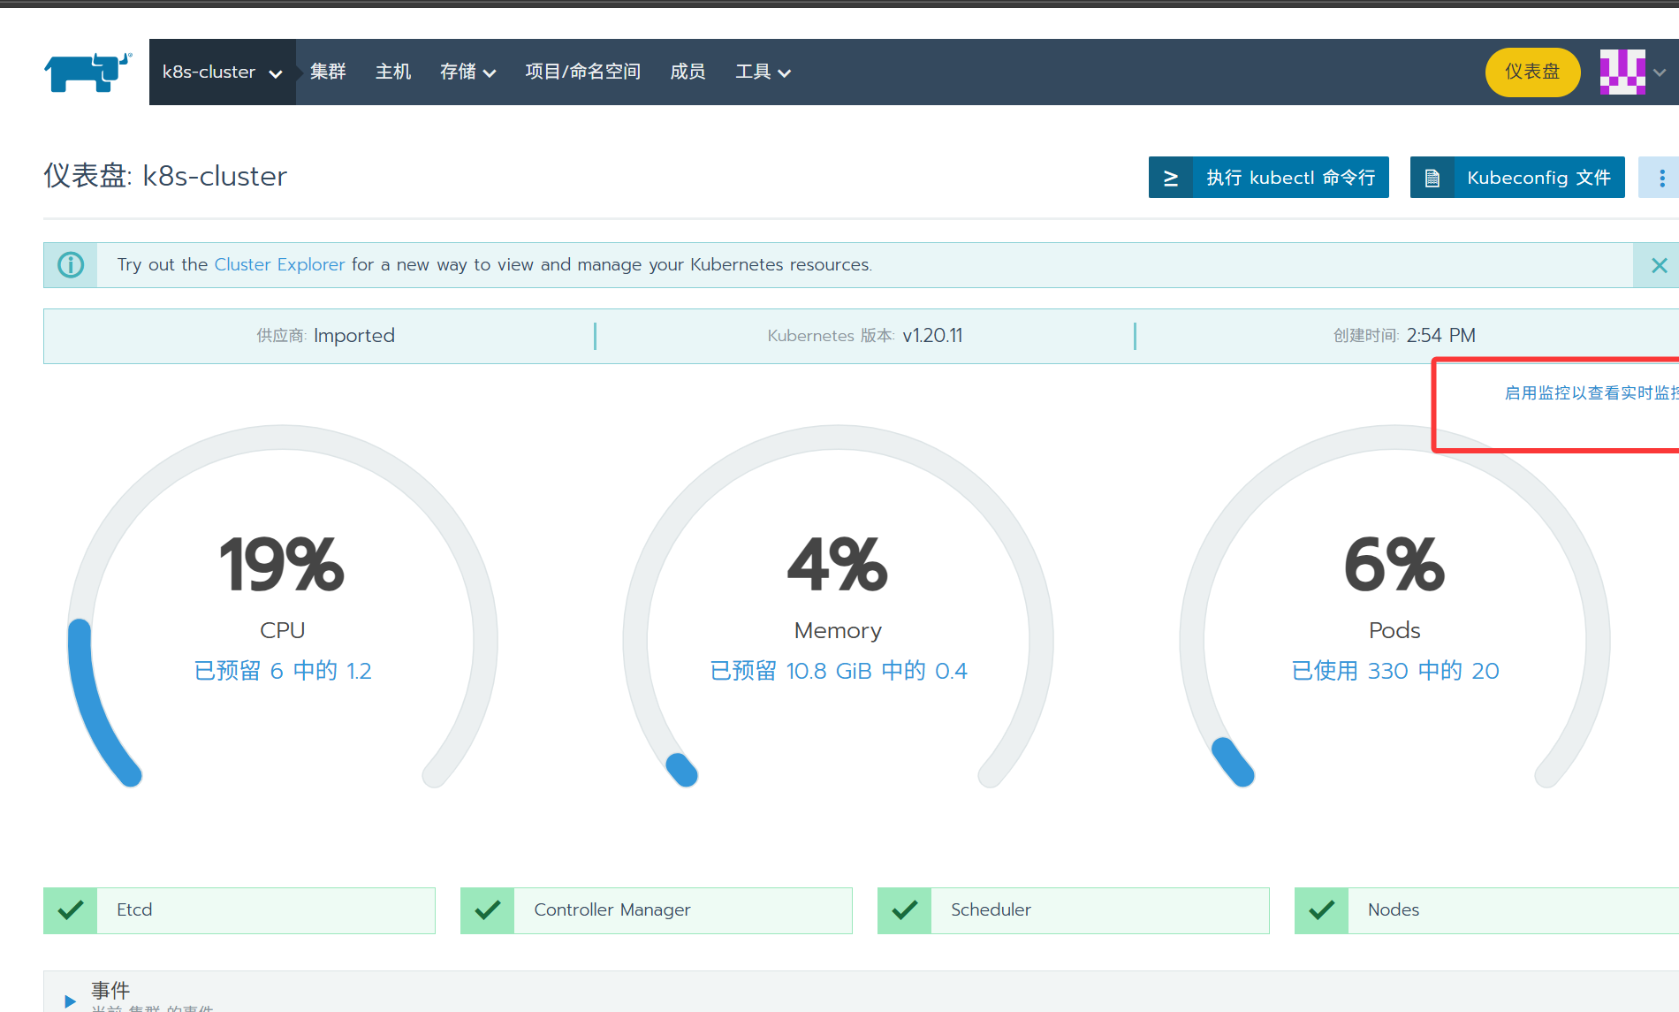Click the Controller Manager checkmark icon
The image size is (1679, 1012).
click(x=488, y=910)
